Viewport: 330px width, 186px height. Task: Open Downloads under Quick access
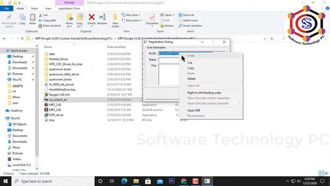pyautogui.click(x=20, y=62)
